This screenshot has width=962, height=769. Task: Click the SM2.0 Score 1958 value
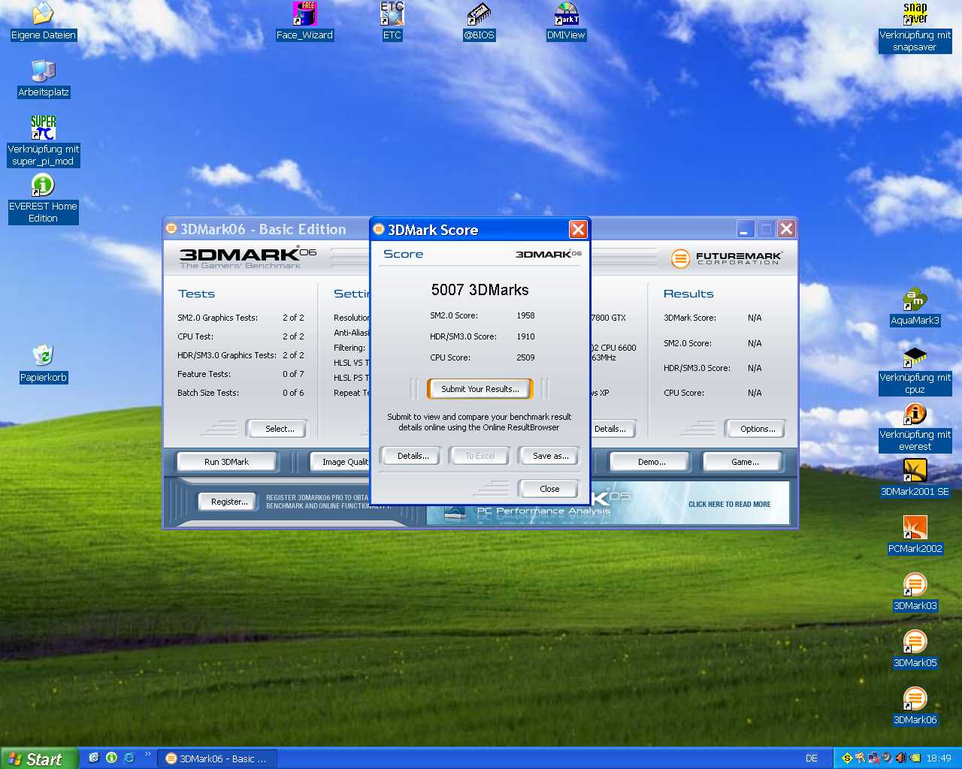click(x=525, y=315)
